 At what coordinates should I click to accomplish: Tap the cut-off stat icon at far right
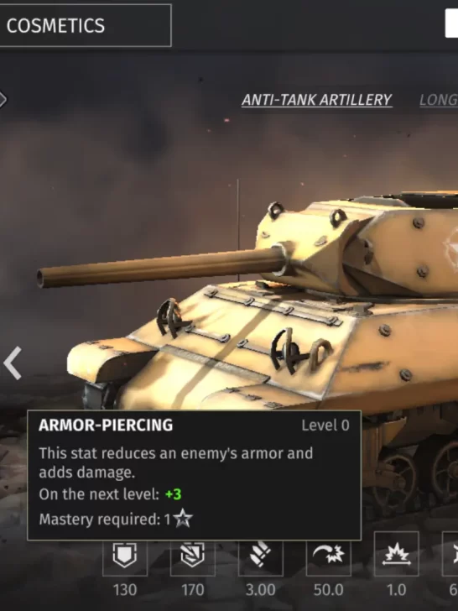tap(450, 554)
